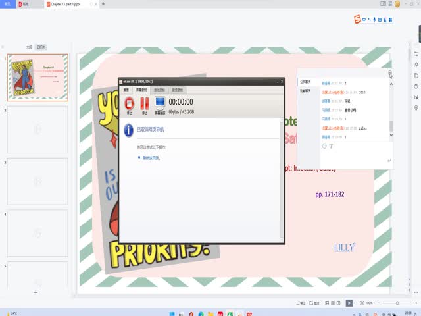Click the round button at chat panel top right

390,73
